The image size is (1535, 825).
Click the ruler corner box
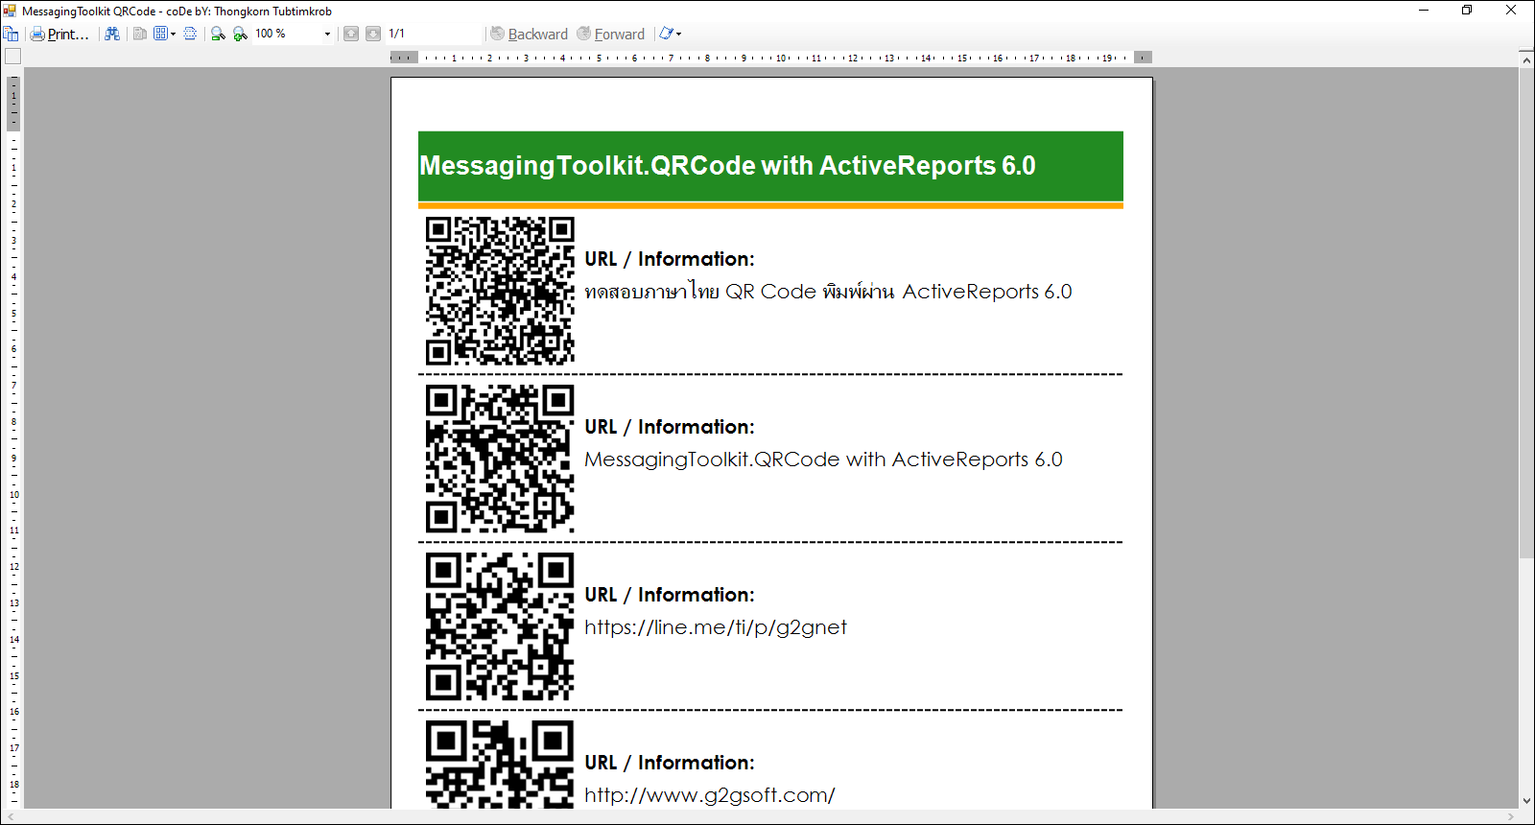point(12,57)
